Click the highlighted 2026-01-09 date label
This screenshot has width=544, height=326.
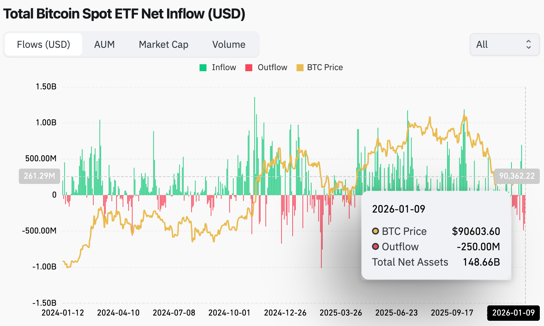pos(513,312)
